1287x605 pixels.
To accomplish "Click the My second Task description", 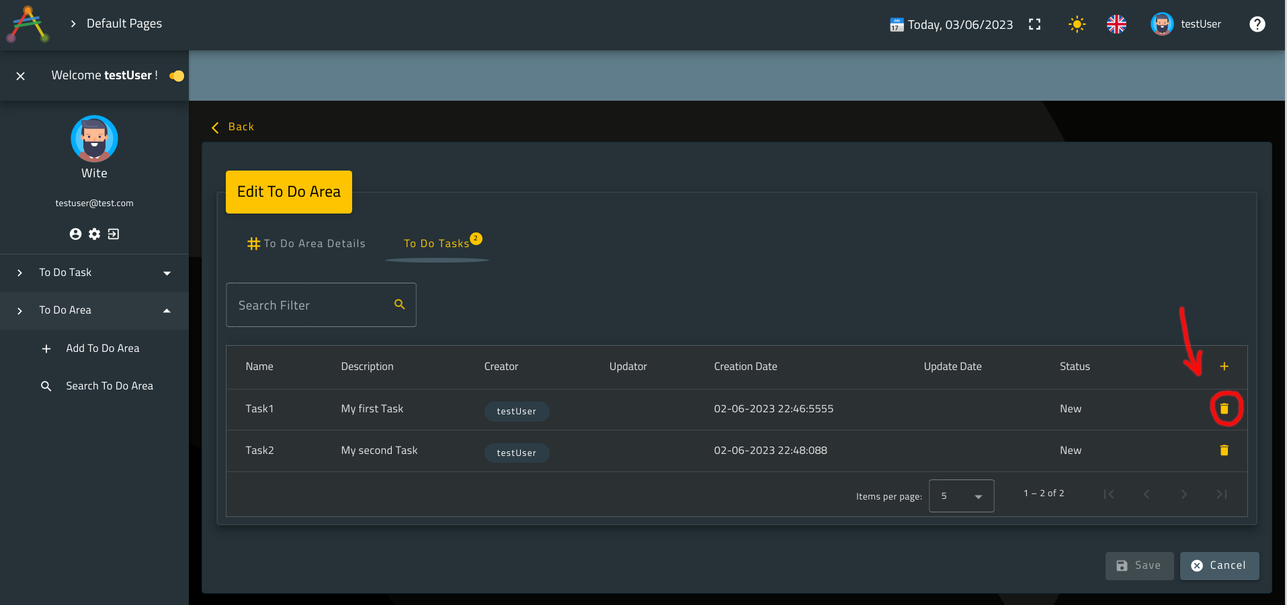I will (x=379, y=450).
